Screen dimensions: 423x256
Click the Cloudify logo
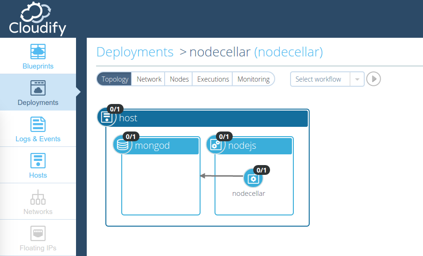(37, 19)
